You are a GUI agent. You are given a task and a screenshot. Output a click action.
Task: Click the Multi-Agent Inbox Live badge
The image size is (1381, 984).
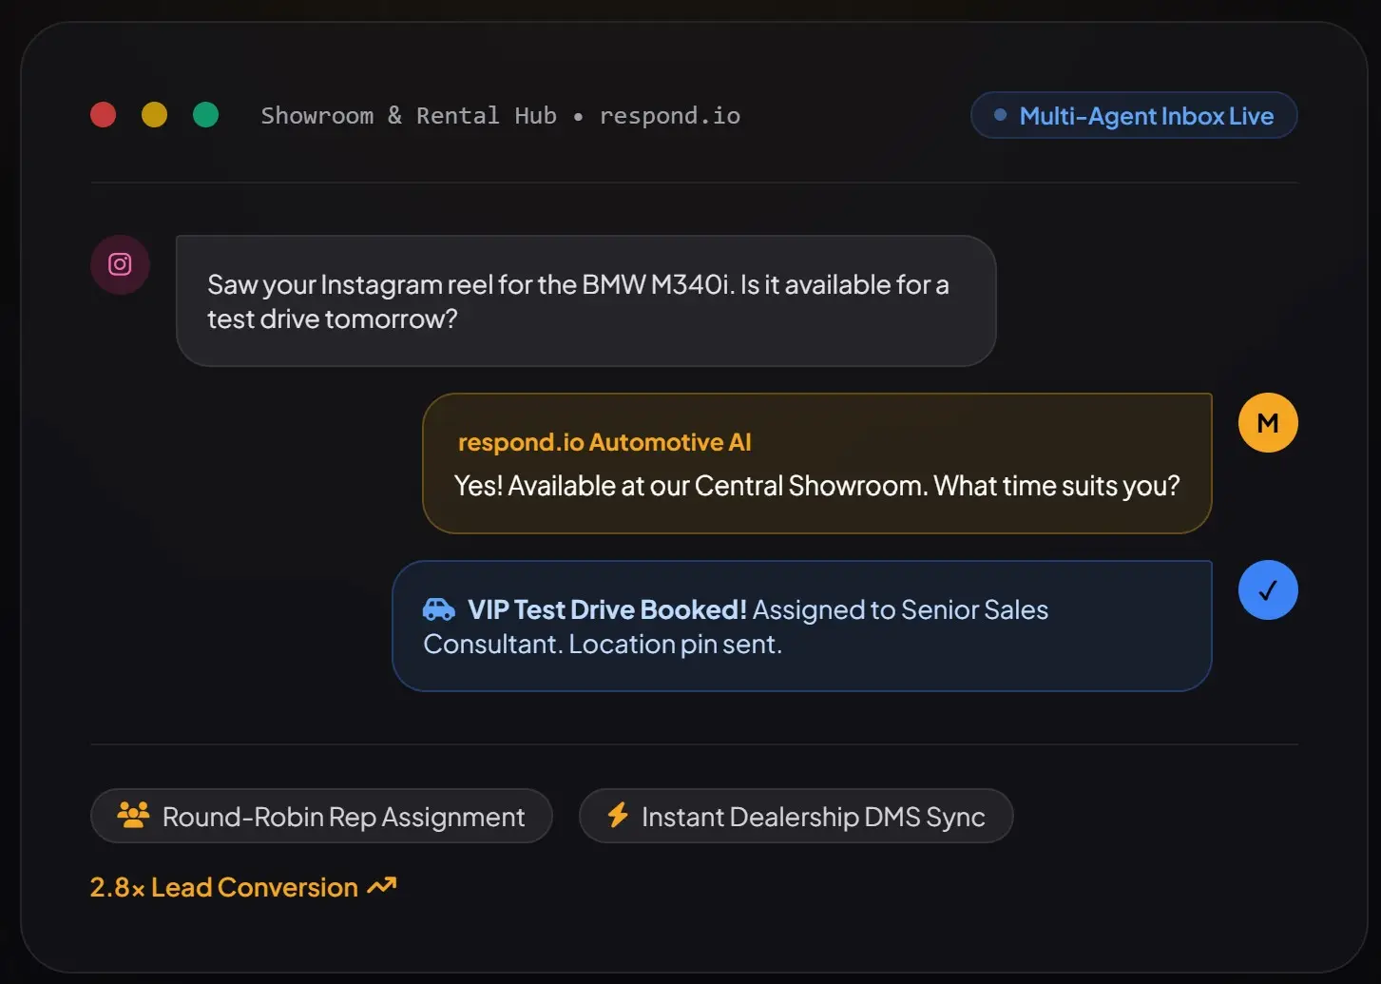click(1134, 115)
